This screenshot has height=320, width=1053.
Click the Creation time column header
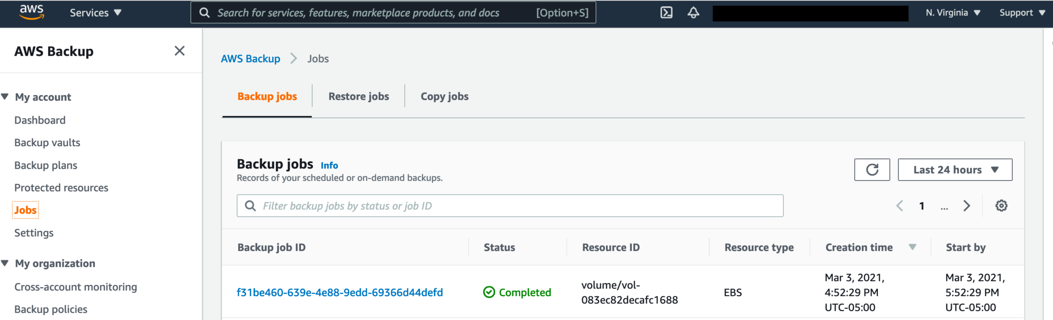859,247
